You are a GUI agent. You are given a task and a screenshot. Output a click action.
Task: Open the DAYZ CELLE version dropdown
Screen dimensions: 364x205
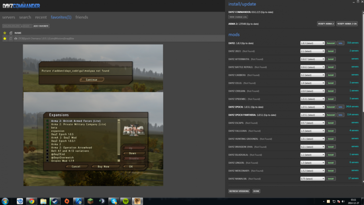[x=312, y=83]
